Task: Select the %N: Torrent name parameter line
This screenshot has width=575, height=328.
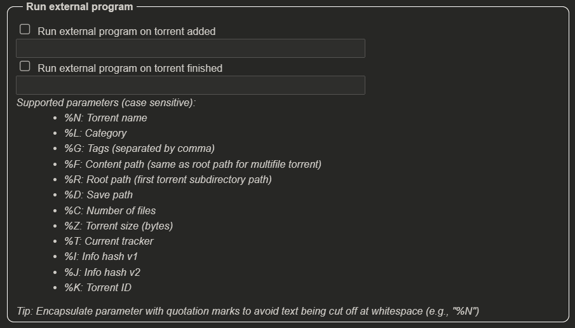Action: [105, 118]
